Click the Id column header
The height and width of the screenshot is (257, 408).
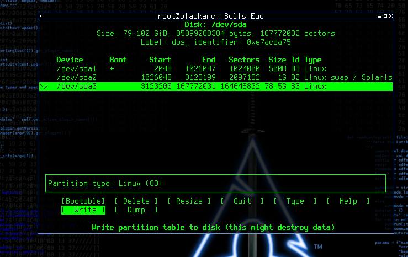coord(295,60)
